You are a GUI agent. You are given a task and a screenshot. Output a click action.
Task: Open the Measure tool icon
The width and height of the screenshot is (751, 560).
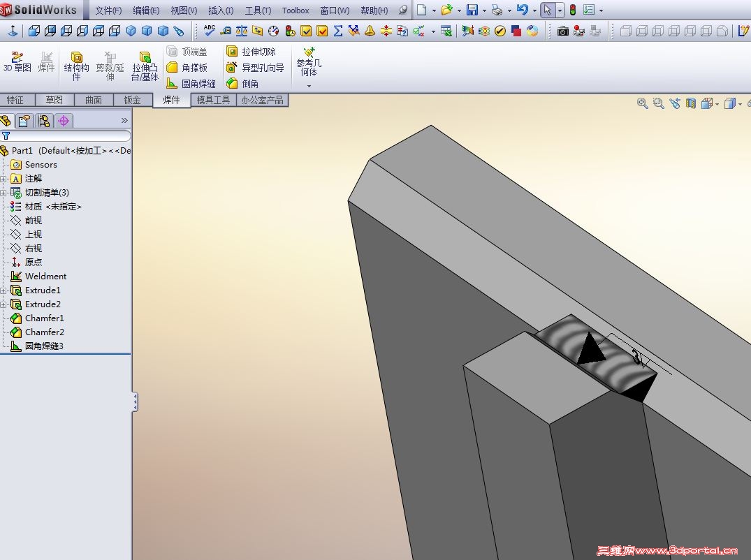pos(226,31)
